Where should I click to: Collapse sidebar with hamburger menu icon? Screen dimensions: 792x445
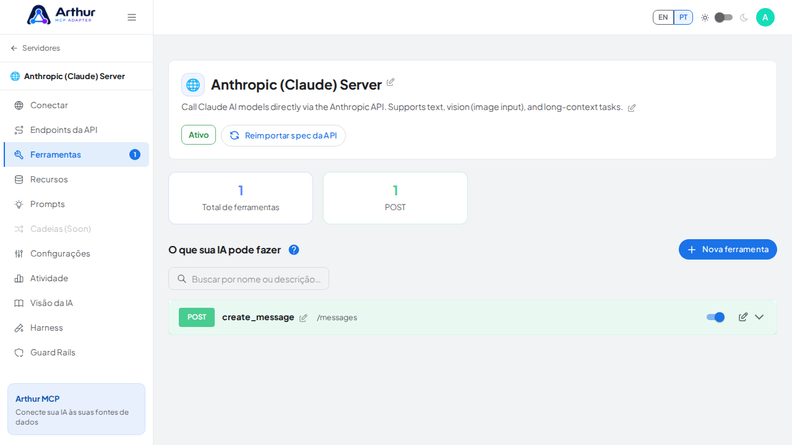click(132, 17)
